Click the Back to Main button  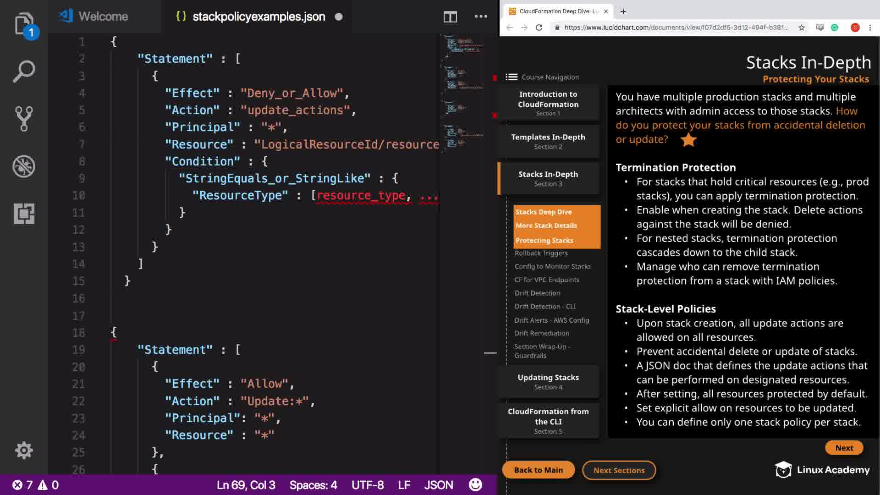click(x=538, y=470)
